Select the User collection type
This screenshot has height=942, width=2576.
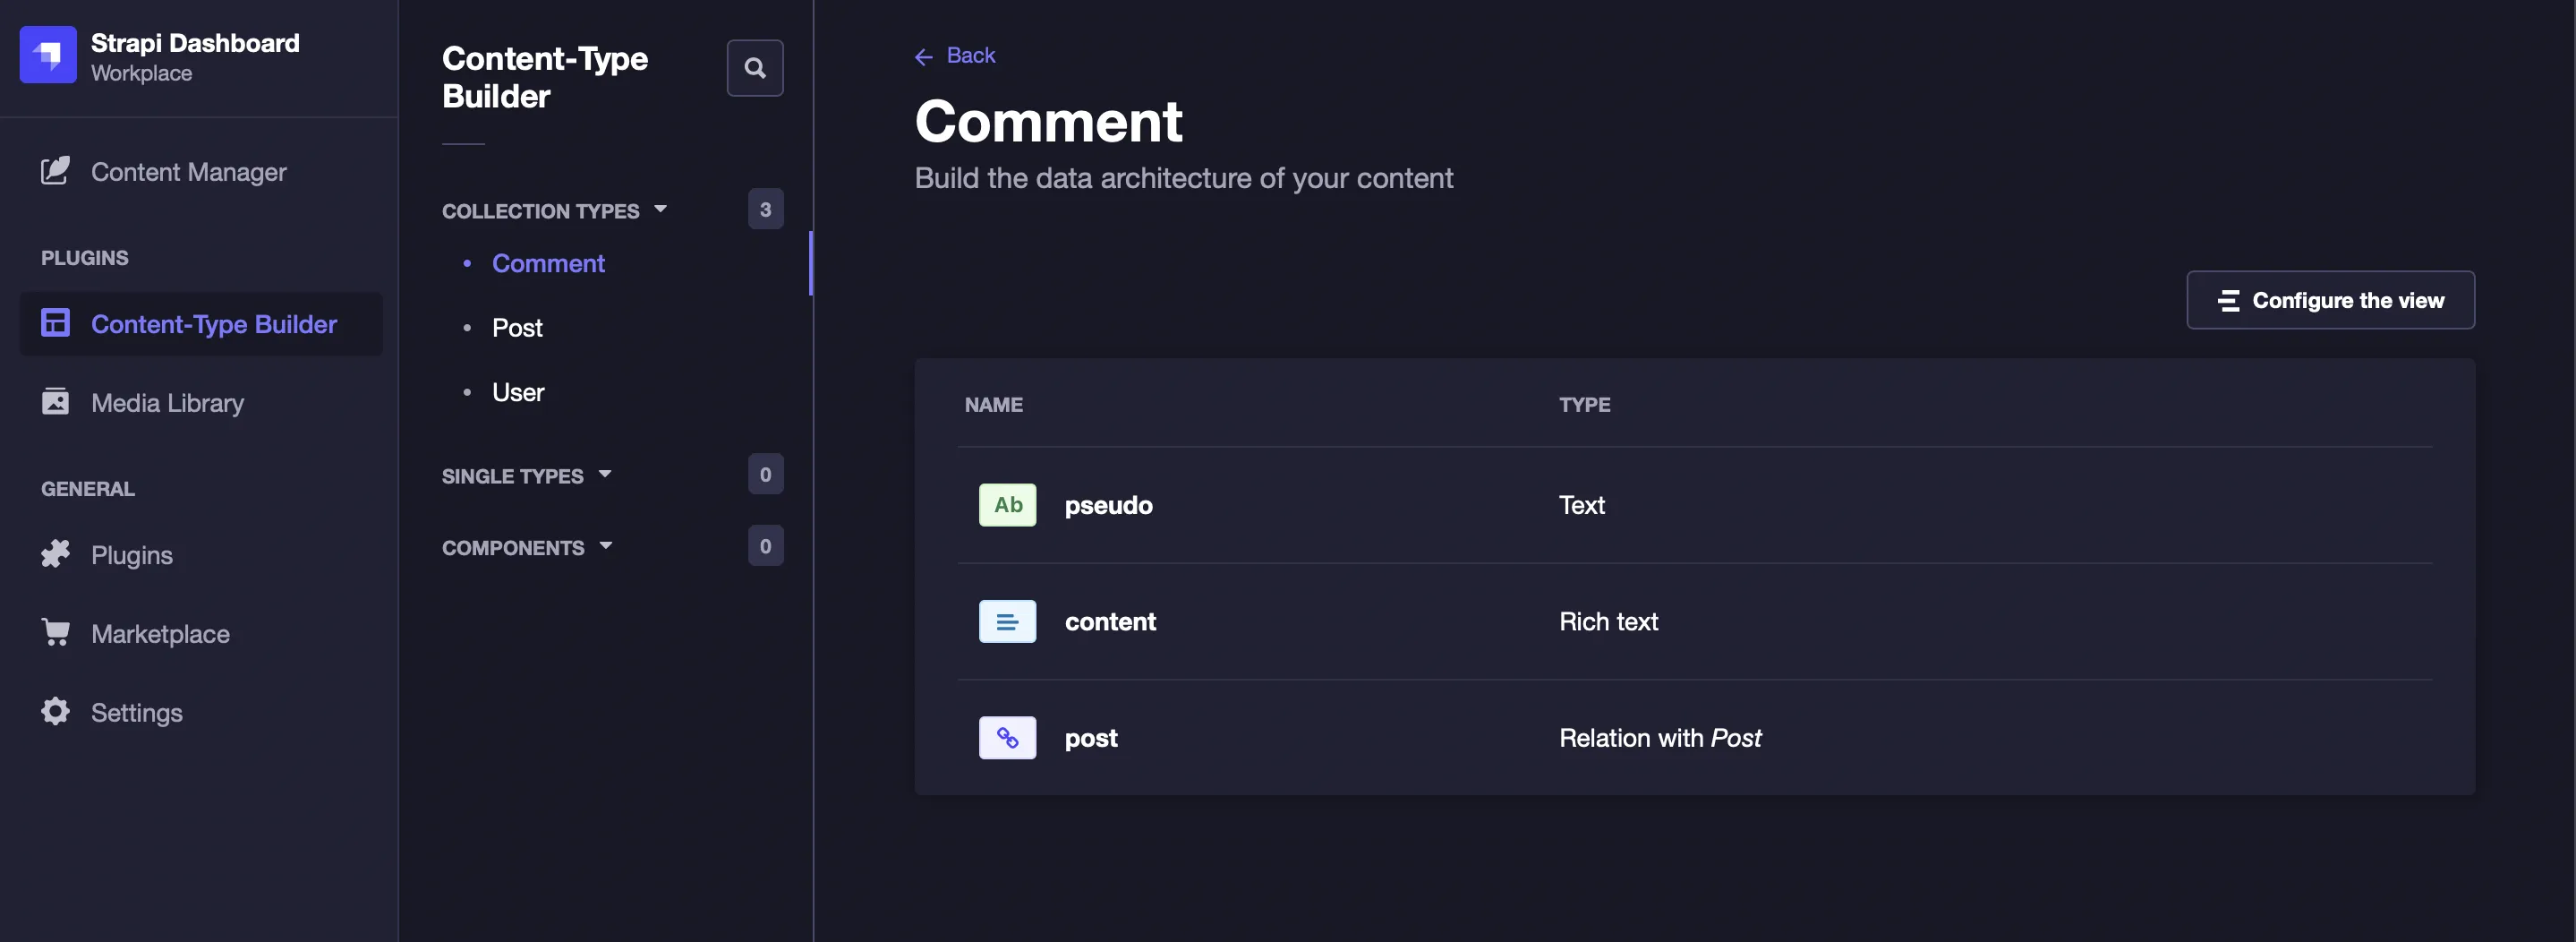tap(518, 392)
